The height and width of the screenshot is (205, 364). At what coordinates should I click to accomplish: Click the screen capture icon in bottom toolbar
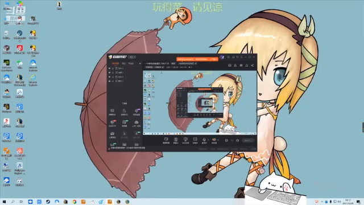click(166, 139)
